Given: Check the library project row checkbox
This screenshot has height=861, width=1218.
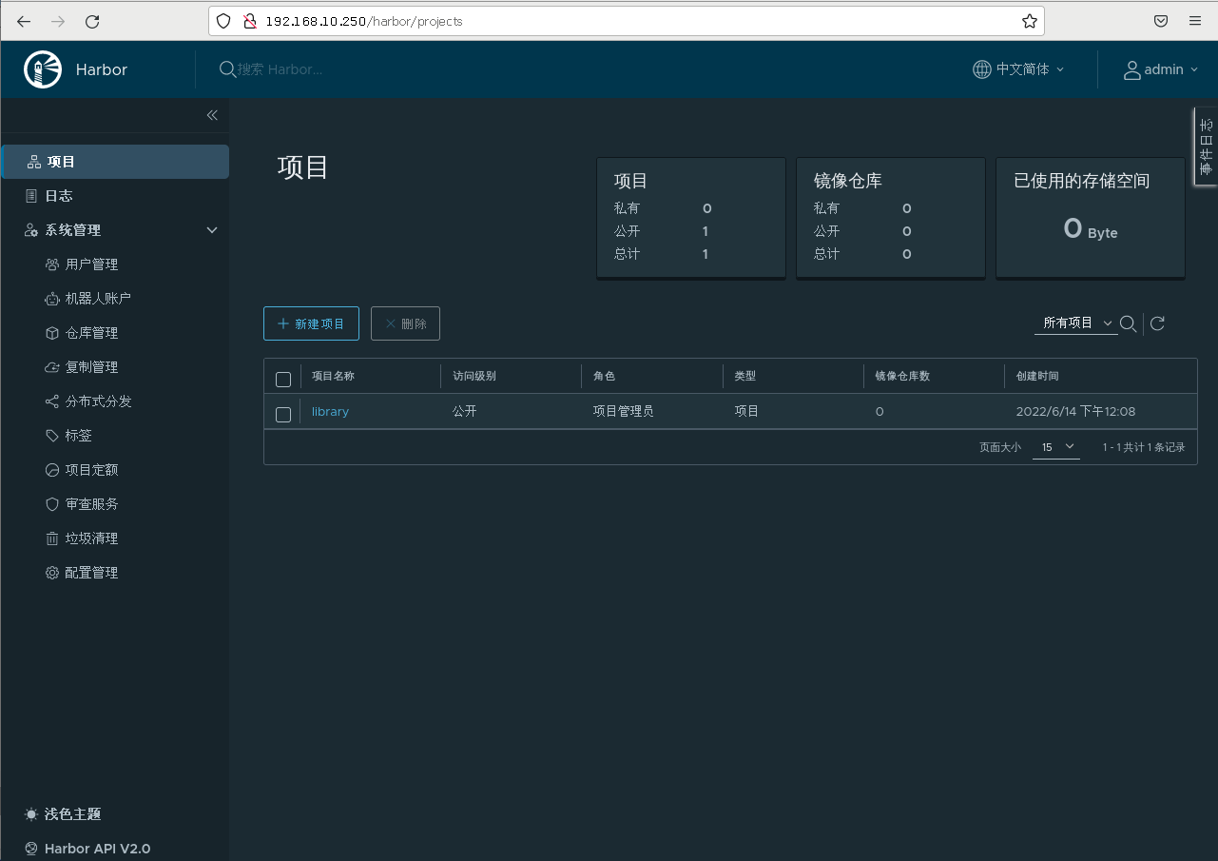Looking at the screenshot, I should (x=283, y=414).
